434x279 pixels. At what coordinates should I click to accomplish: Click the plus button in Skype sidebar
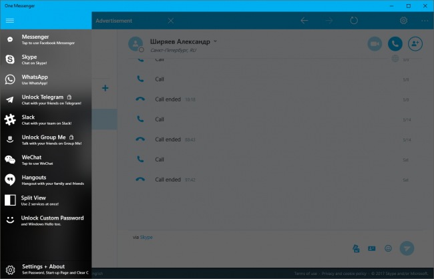[x=105, y=88]
